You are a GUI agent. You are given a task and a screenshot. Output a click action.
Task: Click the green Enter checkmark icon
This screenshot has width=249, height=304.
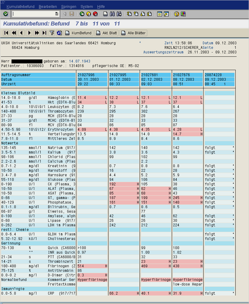pos(6,14)
